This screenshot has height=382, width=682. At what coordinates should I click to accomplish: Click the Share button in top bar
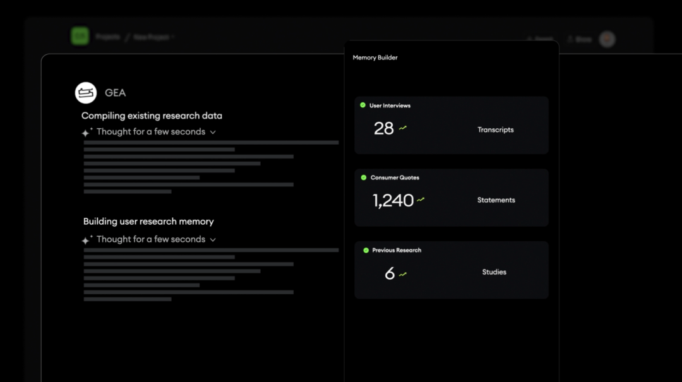pyautogui.click(x=580, y=39)
